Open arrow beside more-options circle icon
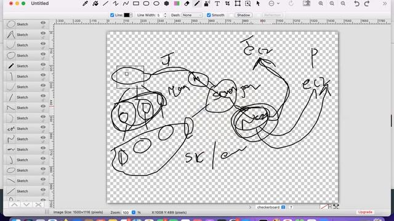Image resolution: width=394 pixels, height=221 pixels. click(278, 4)
